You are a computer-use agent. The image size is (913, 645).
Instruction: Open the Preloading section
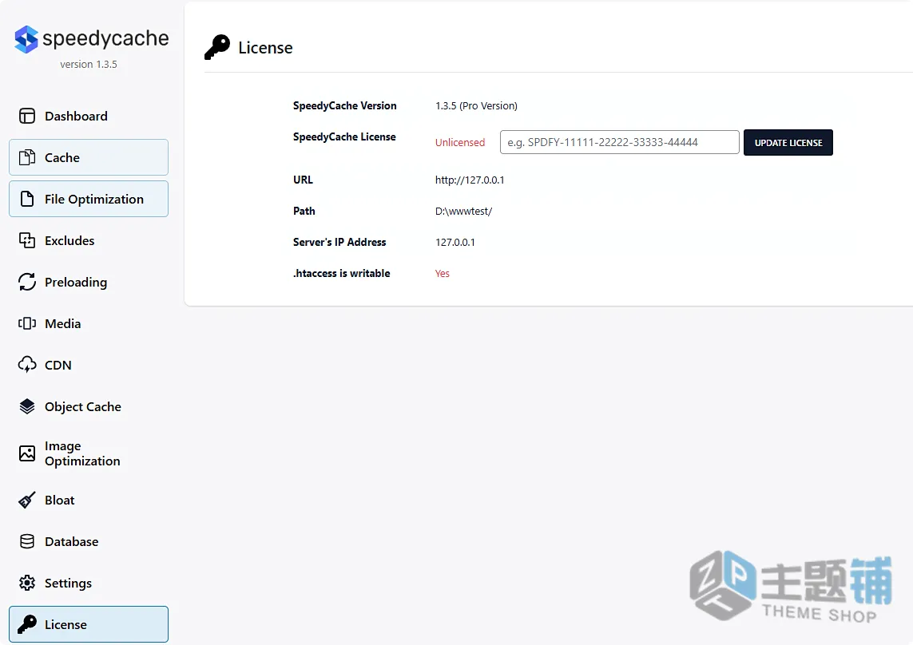click(x=89, y=282)
